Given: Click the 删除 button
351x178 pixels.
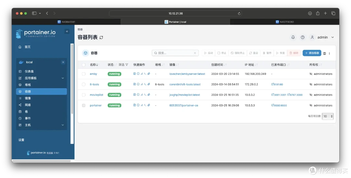Looking at the screenshot, I should pos(294,53).
